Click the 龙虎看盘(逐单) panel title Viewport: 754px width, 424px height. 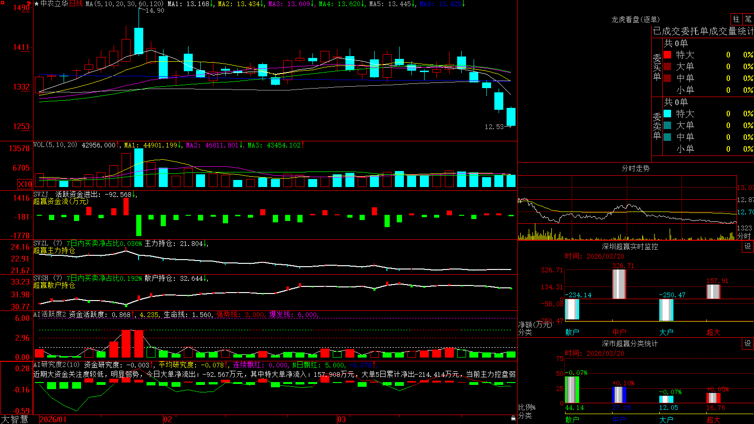click(636, 19)
